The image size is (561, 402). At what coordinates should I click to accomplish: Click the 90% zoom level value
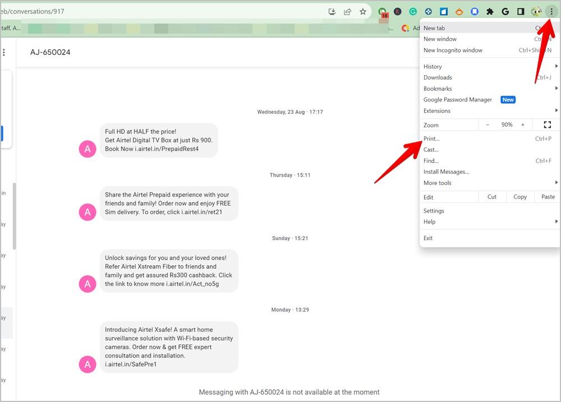(x=507, y=125)
